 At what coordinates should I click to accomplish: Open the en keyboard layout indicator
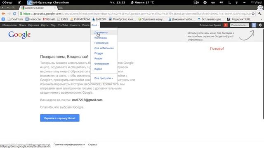coord(213,2)
